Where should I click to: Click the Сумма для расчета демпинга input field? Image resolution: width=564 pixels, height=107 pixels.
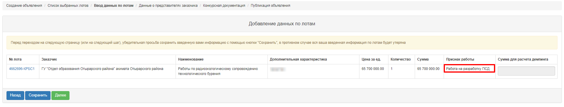pos(526,71)
